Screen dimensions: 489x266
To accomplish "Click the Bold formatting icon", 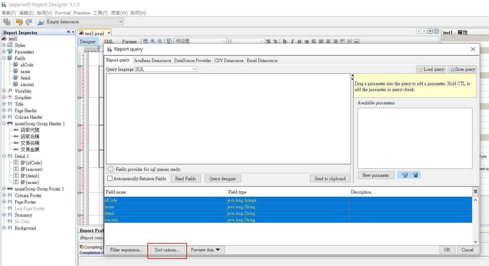I will [x=285, y=41].
